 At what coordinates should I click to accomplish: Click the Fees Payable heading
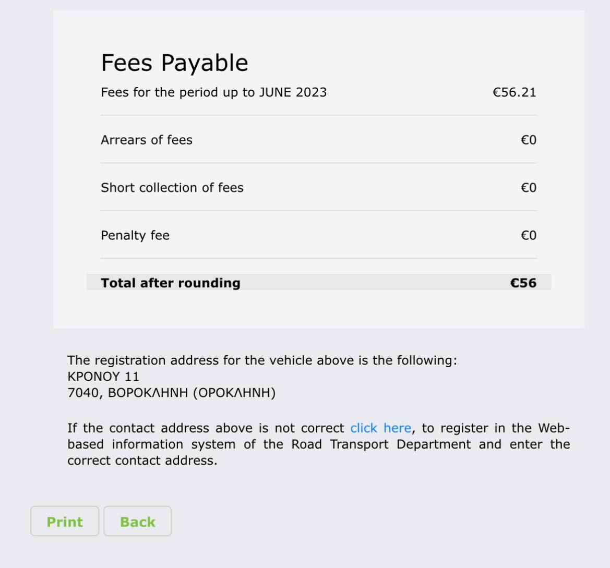[174, 63]
